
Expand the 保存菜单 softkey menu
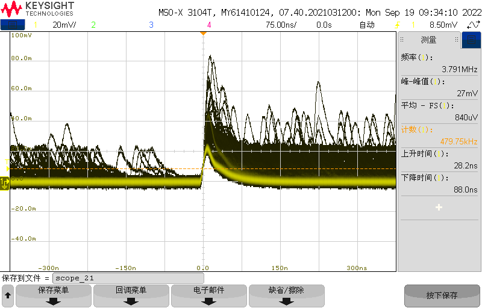[54, 295]
